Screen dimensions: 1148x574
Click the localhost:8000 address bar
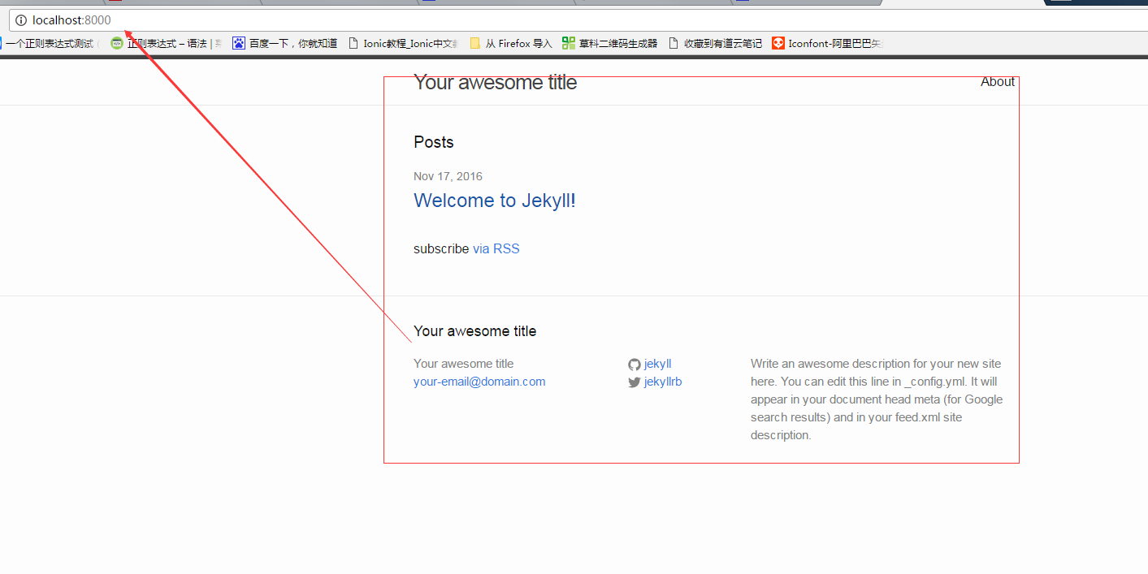click(577, 20)
